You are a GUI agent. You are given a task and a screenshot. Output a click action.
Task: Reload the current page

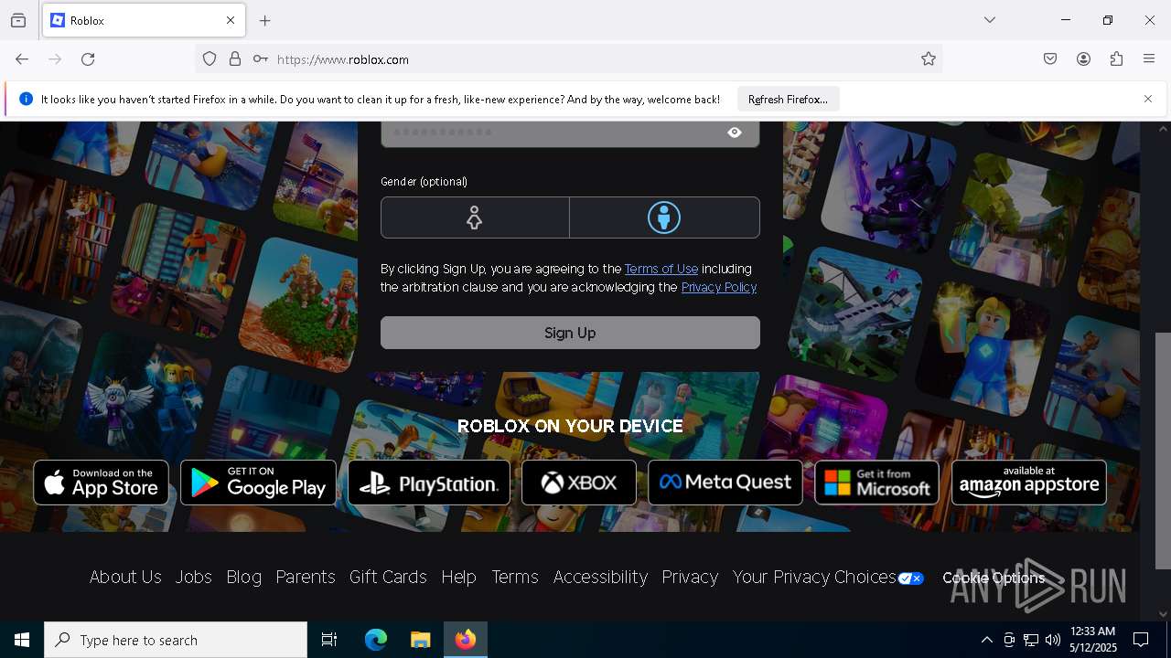pos(88,59)
